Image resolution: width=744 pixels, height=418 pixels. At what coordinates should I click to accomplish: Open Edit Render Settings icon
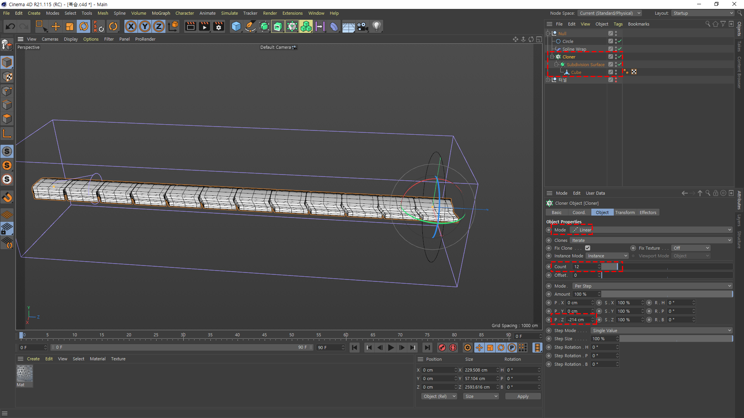point(219,26)
